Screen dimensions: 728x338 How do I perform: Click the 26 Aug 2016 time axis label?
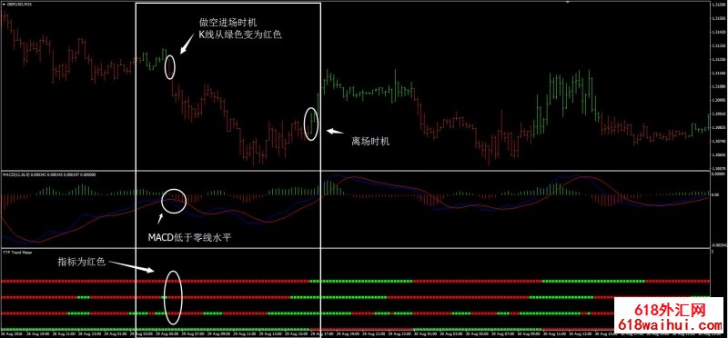(12, 333)
